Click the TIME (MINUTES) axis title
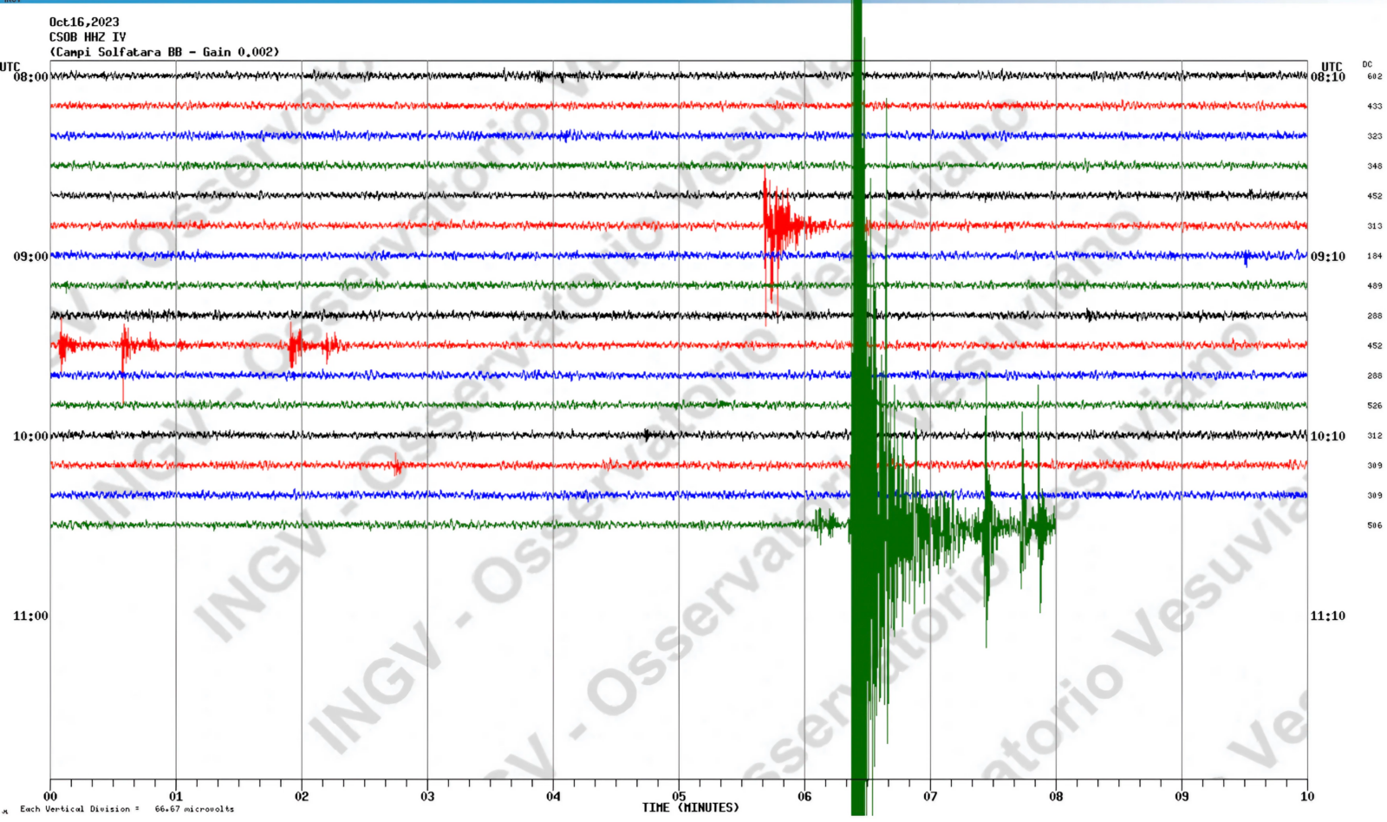This screenshot has width=1387, height=822. click(691, 808)
